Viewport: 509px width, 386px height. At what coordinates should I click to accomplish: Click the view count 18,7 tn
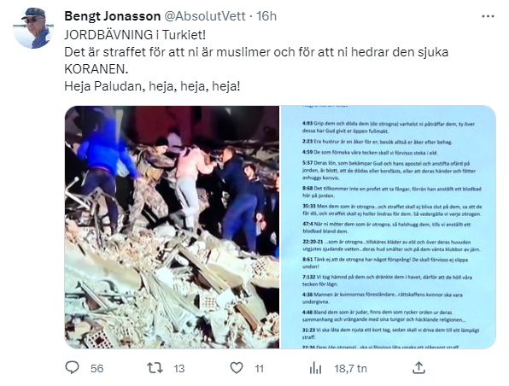[351, 368]
